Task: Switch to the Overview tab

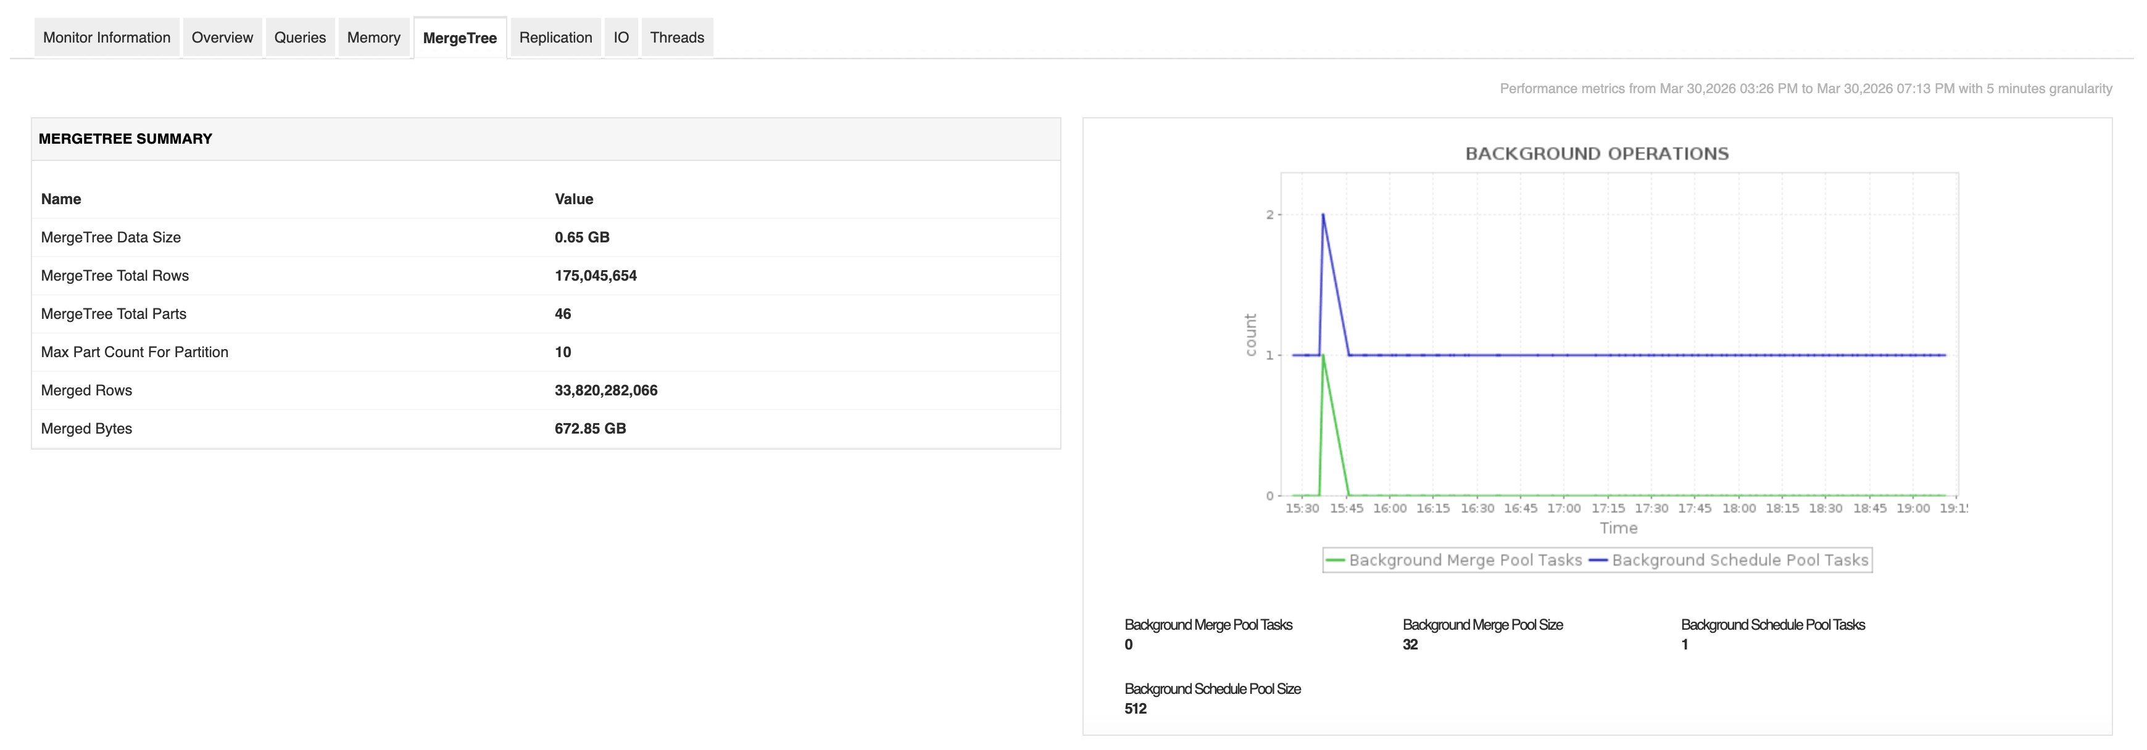Action: pyautogui.click(x=222, y=38)
